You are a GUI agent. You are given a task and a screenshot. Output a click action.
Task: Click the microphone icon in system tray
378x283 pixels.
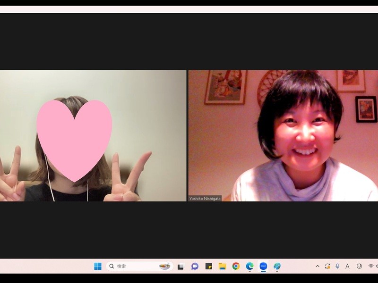(x=337, y=266)
